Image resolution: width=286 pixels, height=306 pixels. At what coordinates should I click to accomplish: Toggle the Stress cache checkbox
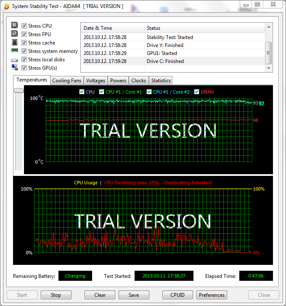pos(24,42)
